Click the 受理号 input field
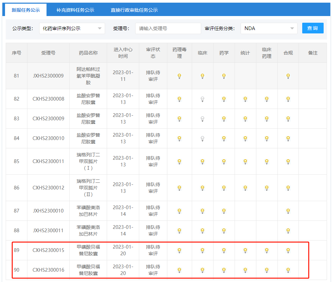333x282 pixels. [x=168, y=28]
